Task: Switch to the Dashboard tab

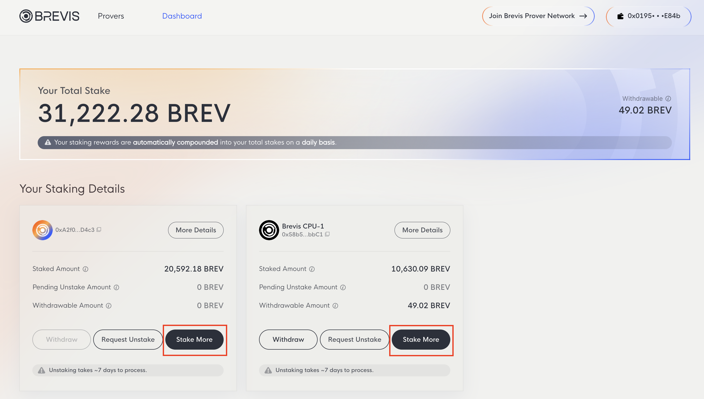Action: pyautogui.click(x=182, y=16)
